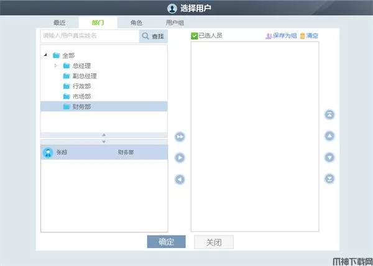Select the 全部 folder in department tree
Screen dimensions: 373x266
[x=64, y=55]
